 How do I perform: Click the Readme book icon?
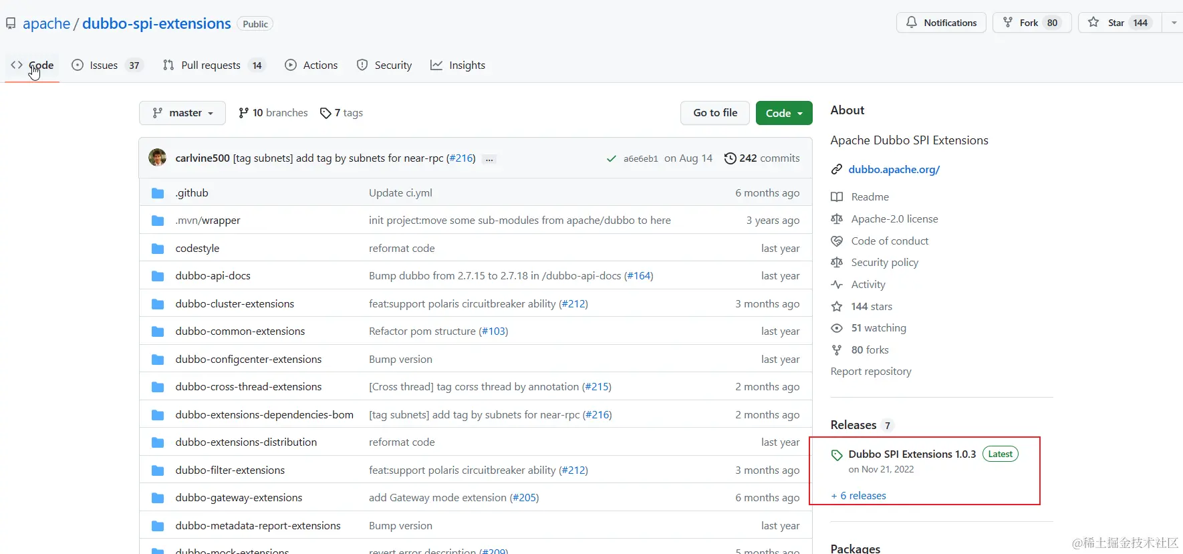(837, 197)
